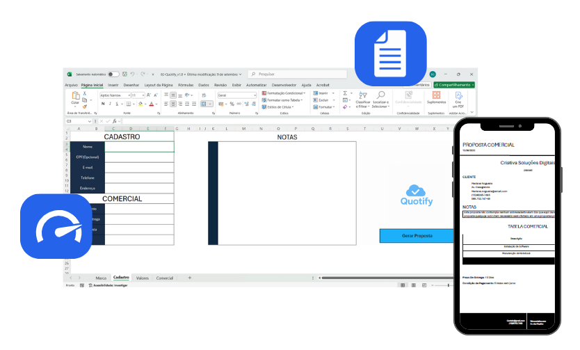Click the italic formatting icon

pyautogui.click(x=110, y=104)
